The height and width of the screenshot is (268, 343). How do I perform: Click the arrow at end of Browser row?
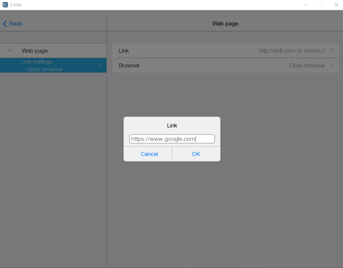tap(332, 65)
